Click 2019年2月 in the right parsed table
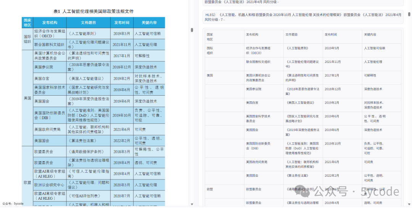The image size is (412, 208). (332, 102)
